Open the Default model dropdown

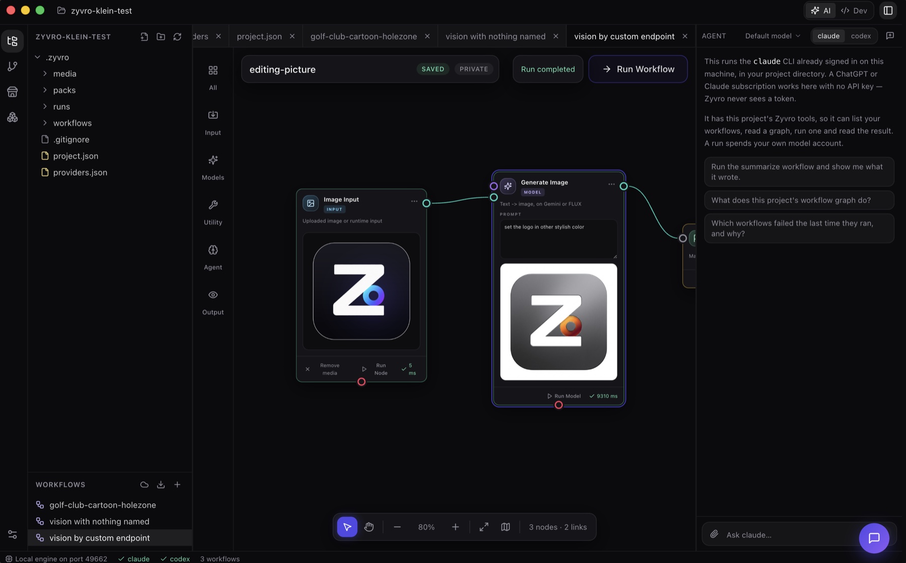coord(773,36)
